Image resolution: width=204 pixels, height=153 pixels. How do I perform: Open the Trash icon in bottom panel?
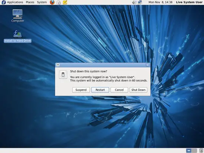[x=201, y=151]
